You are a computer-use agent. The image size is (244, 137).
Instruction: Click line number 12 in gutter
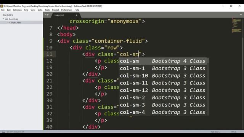click(49, 61)
